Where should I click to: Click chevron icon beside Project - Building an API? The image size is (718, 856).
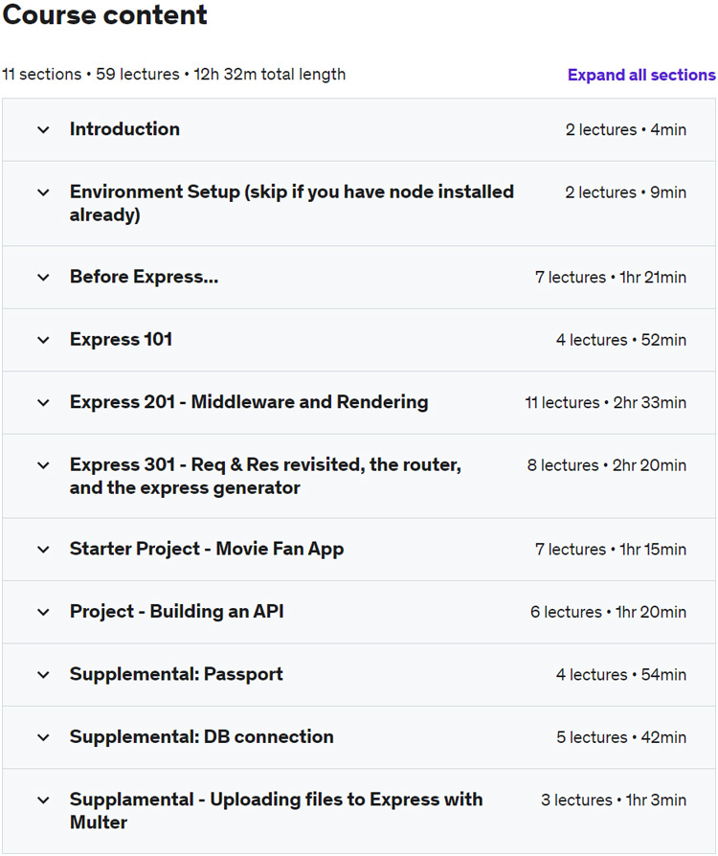(x=43, y=612)
